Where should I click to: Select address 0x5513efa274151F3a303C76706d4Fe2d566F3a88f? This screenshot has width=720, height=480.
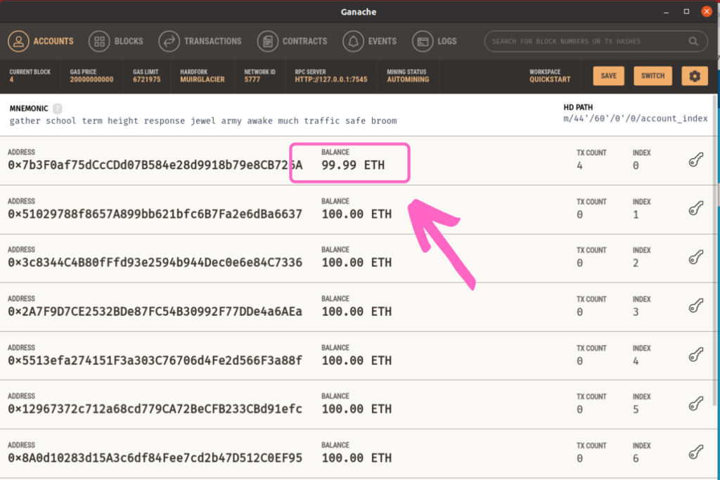155,361
